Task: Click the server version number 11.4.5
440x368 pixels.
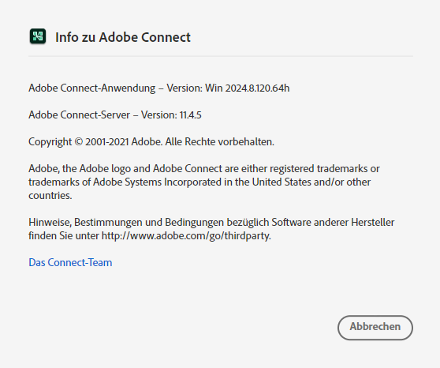Action: tap(191, 115)
